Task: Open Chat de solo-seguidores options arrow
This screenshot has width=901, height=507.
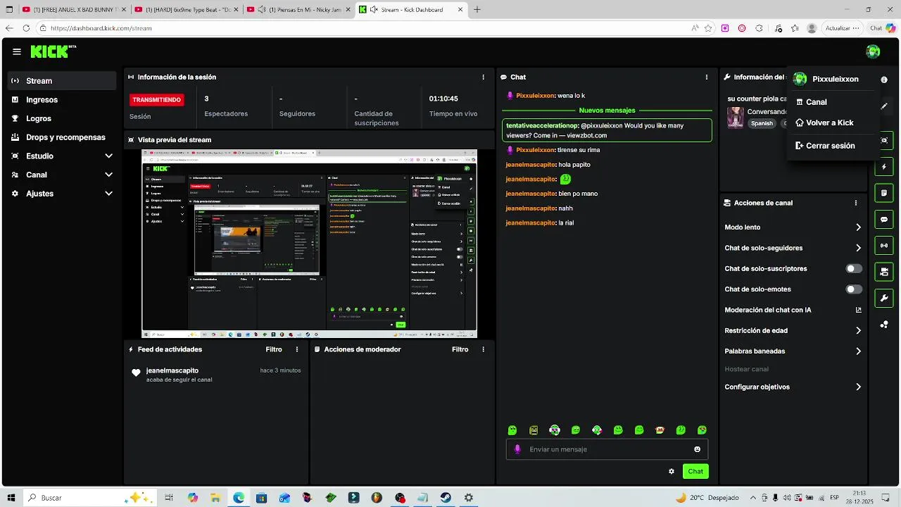Action: click(x=858, y=248)
